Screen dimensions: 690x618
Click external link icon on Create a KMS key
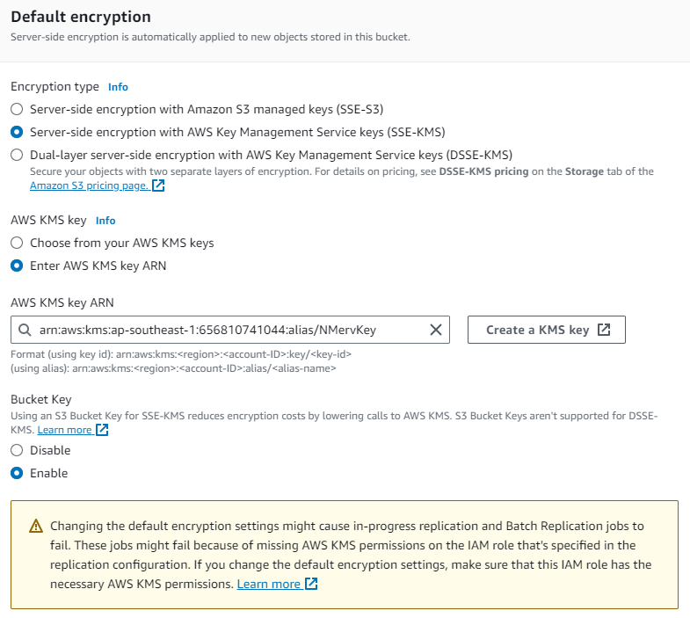pyautogui.click(x=604, y=330)
